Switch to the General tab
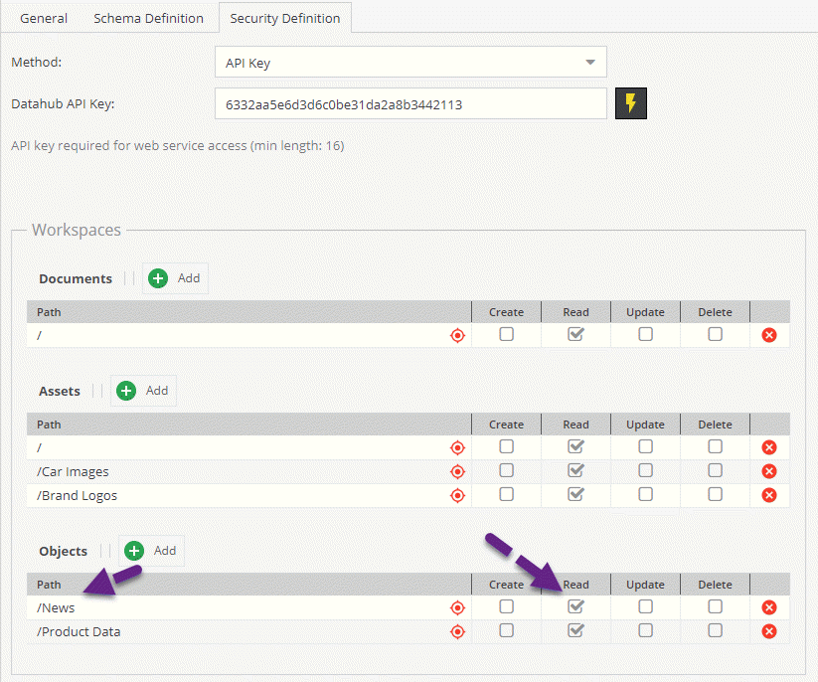818x682 pixels. [44, 18]
